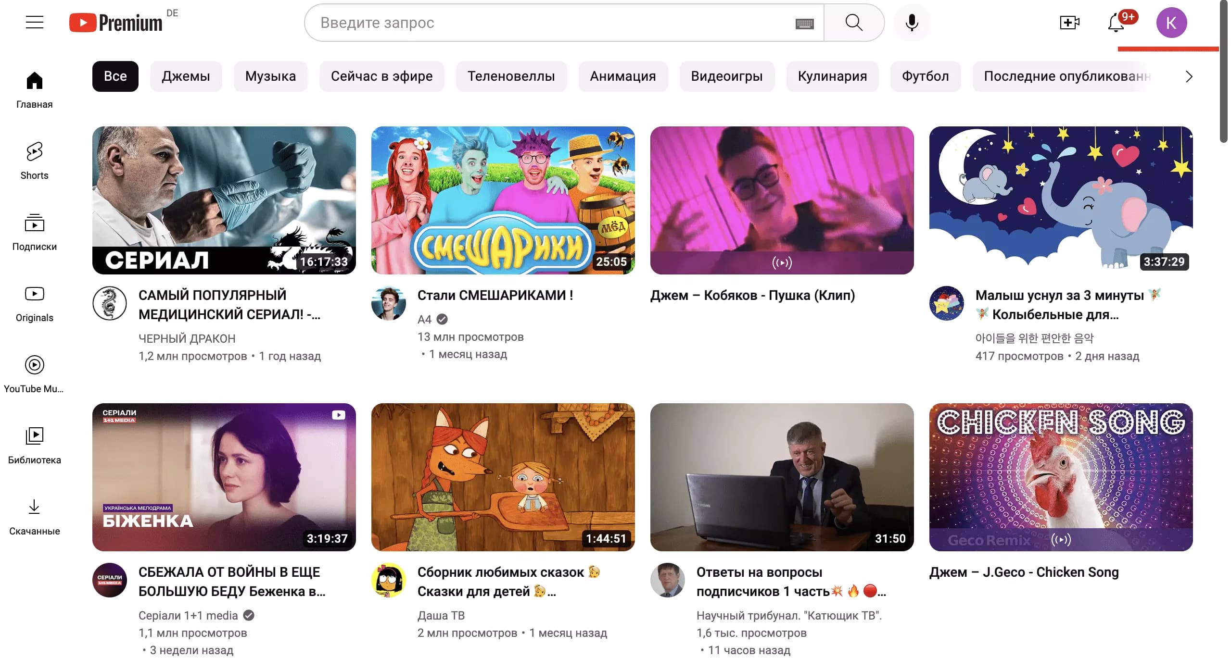Open the hamburger guide menu
The width and height of the screenshot is (1231, 658).
click(34, 23)
